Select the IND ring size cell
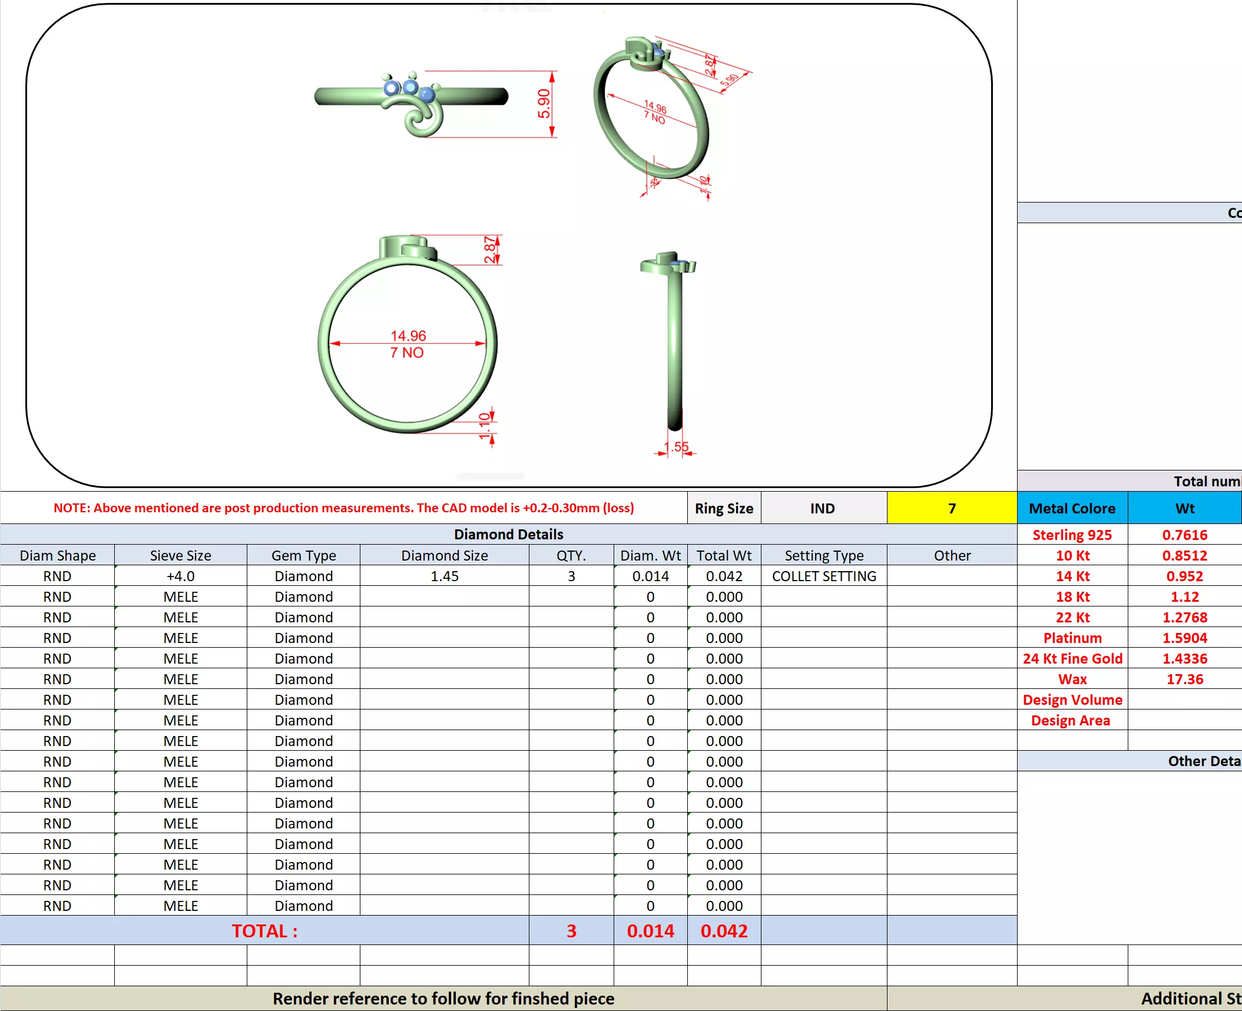This screenshot has height=1011, width=1242. point(823,508)
